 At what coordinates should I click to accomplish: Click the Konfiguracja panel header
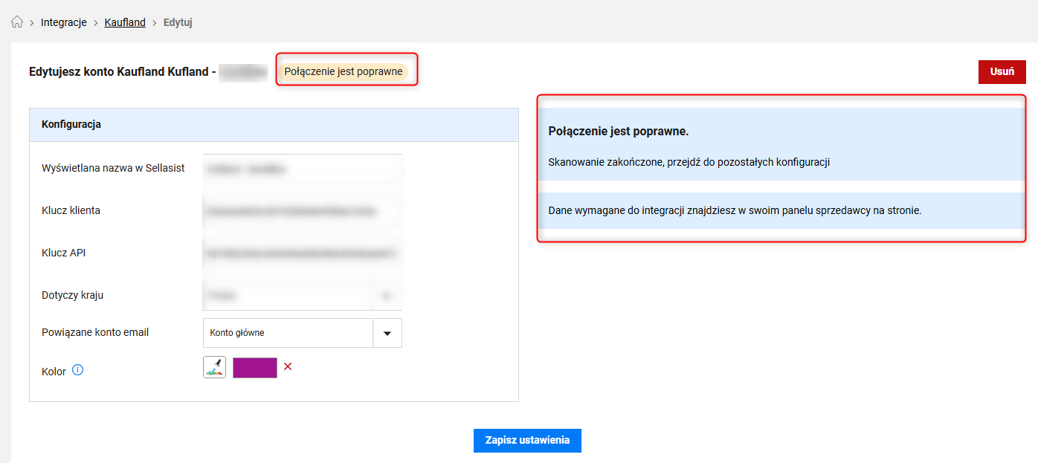(x=274, y=125)
